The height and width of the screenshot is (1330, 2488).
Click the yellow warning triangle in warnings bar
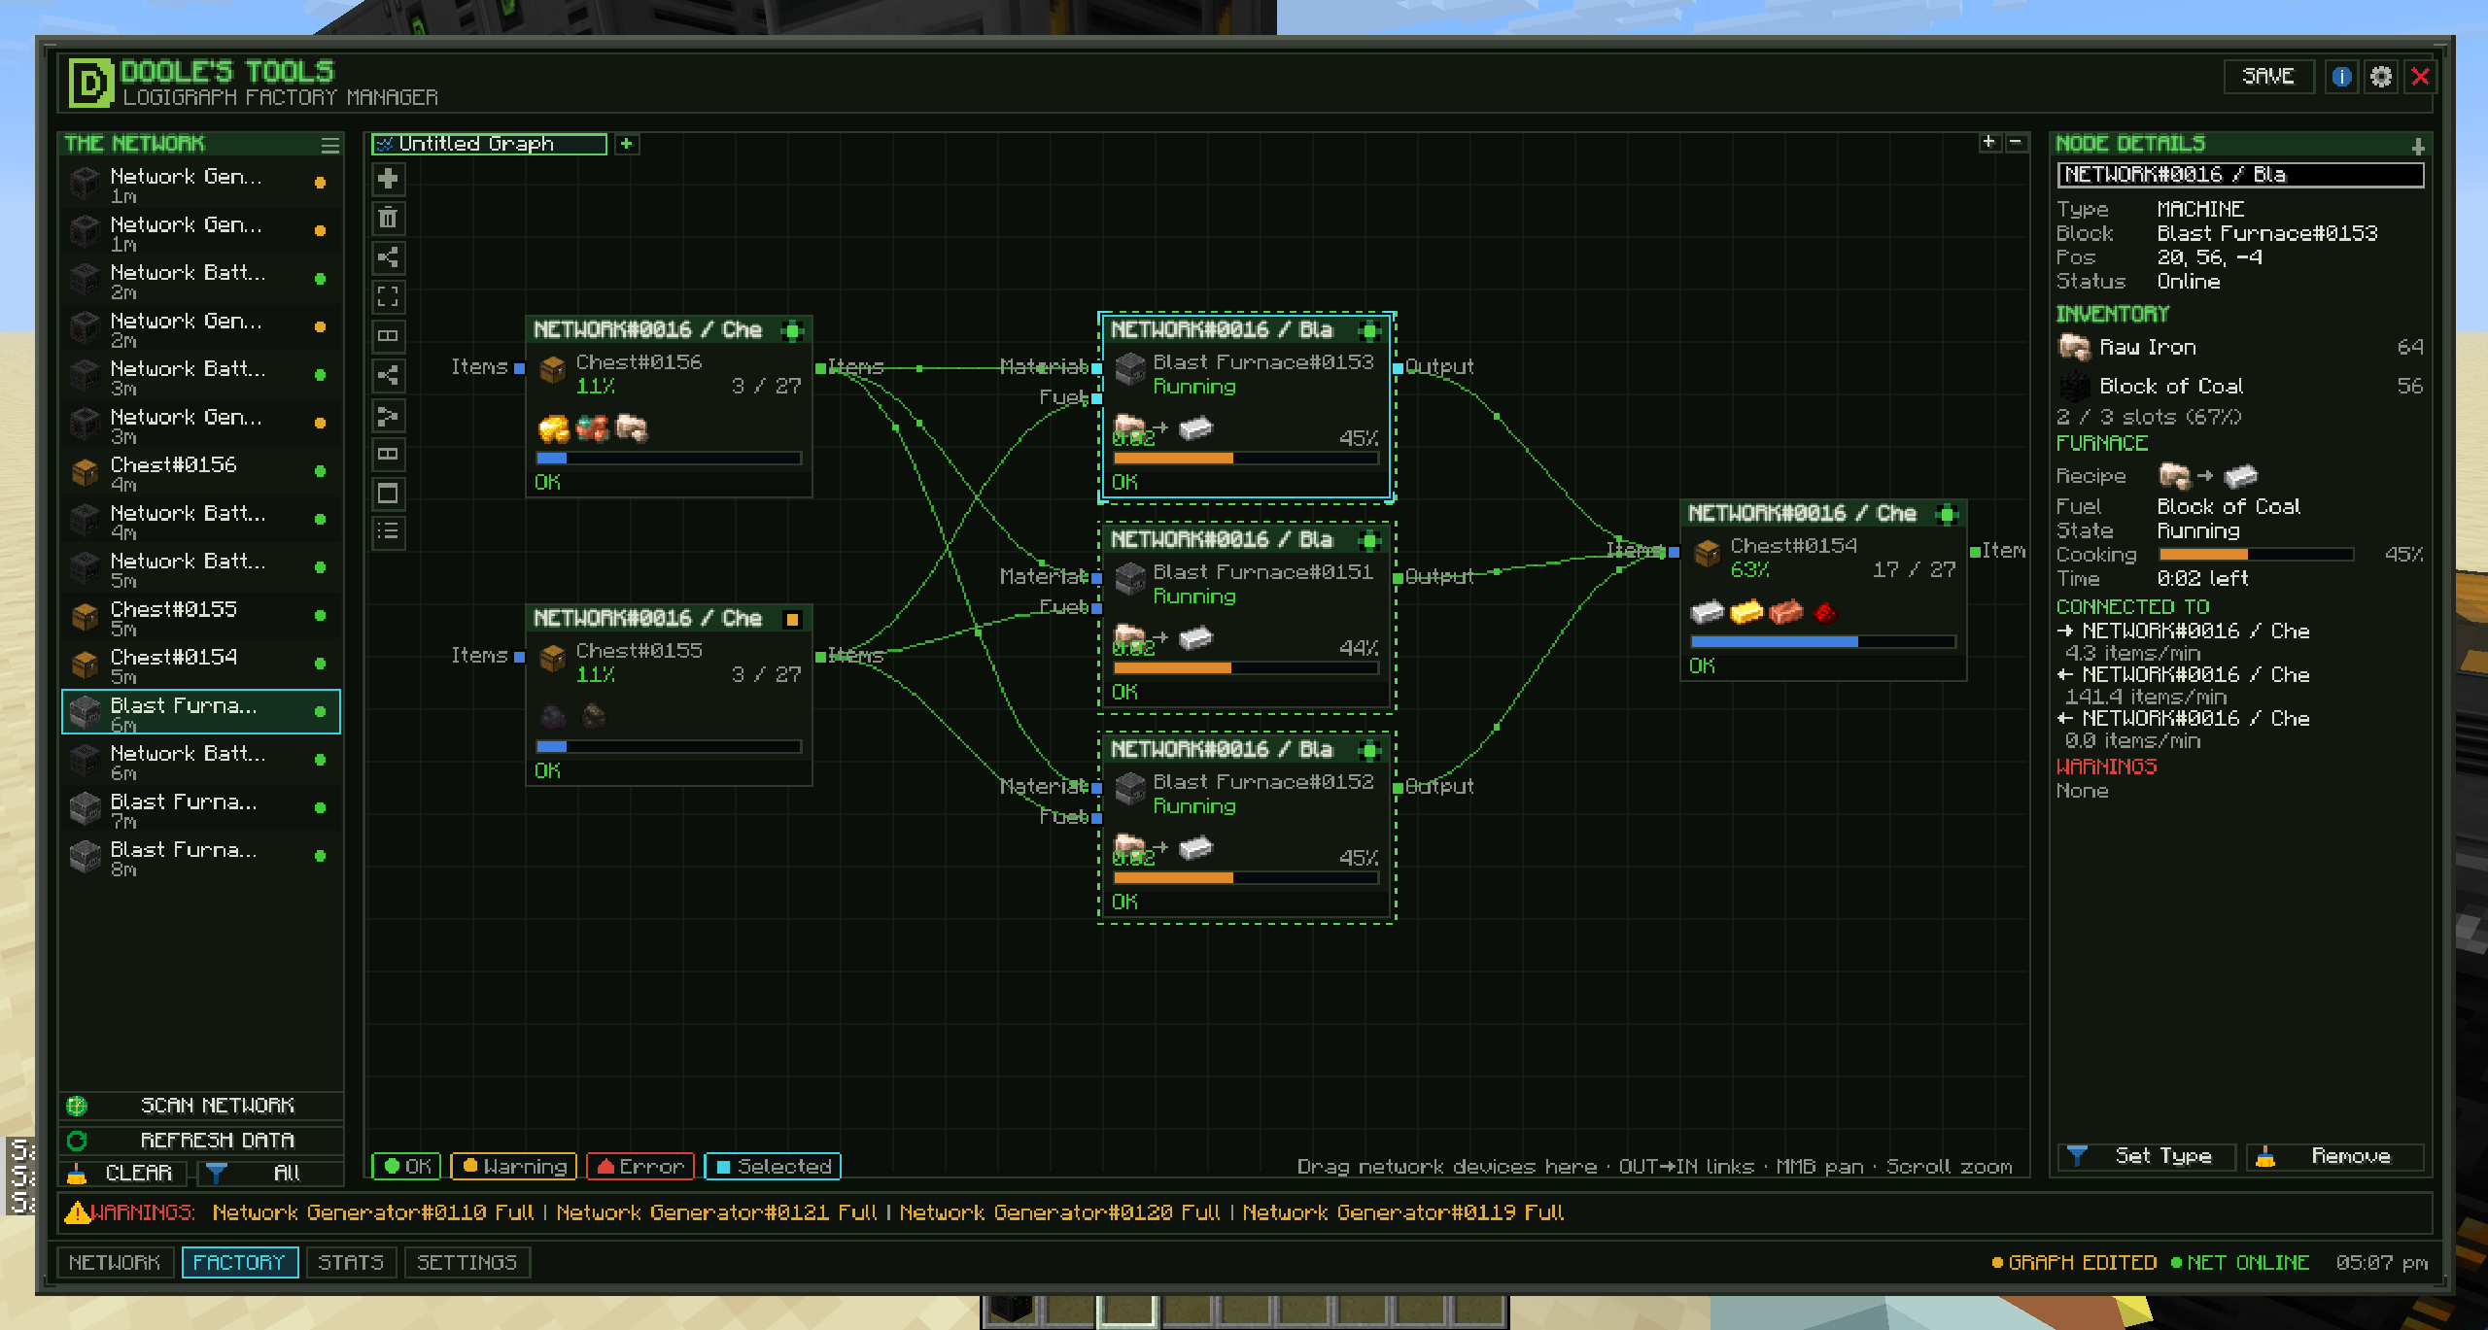click(x=77, y=1212)
